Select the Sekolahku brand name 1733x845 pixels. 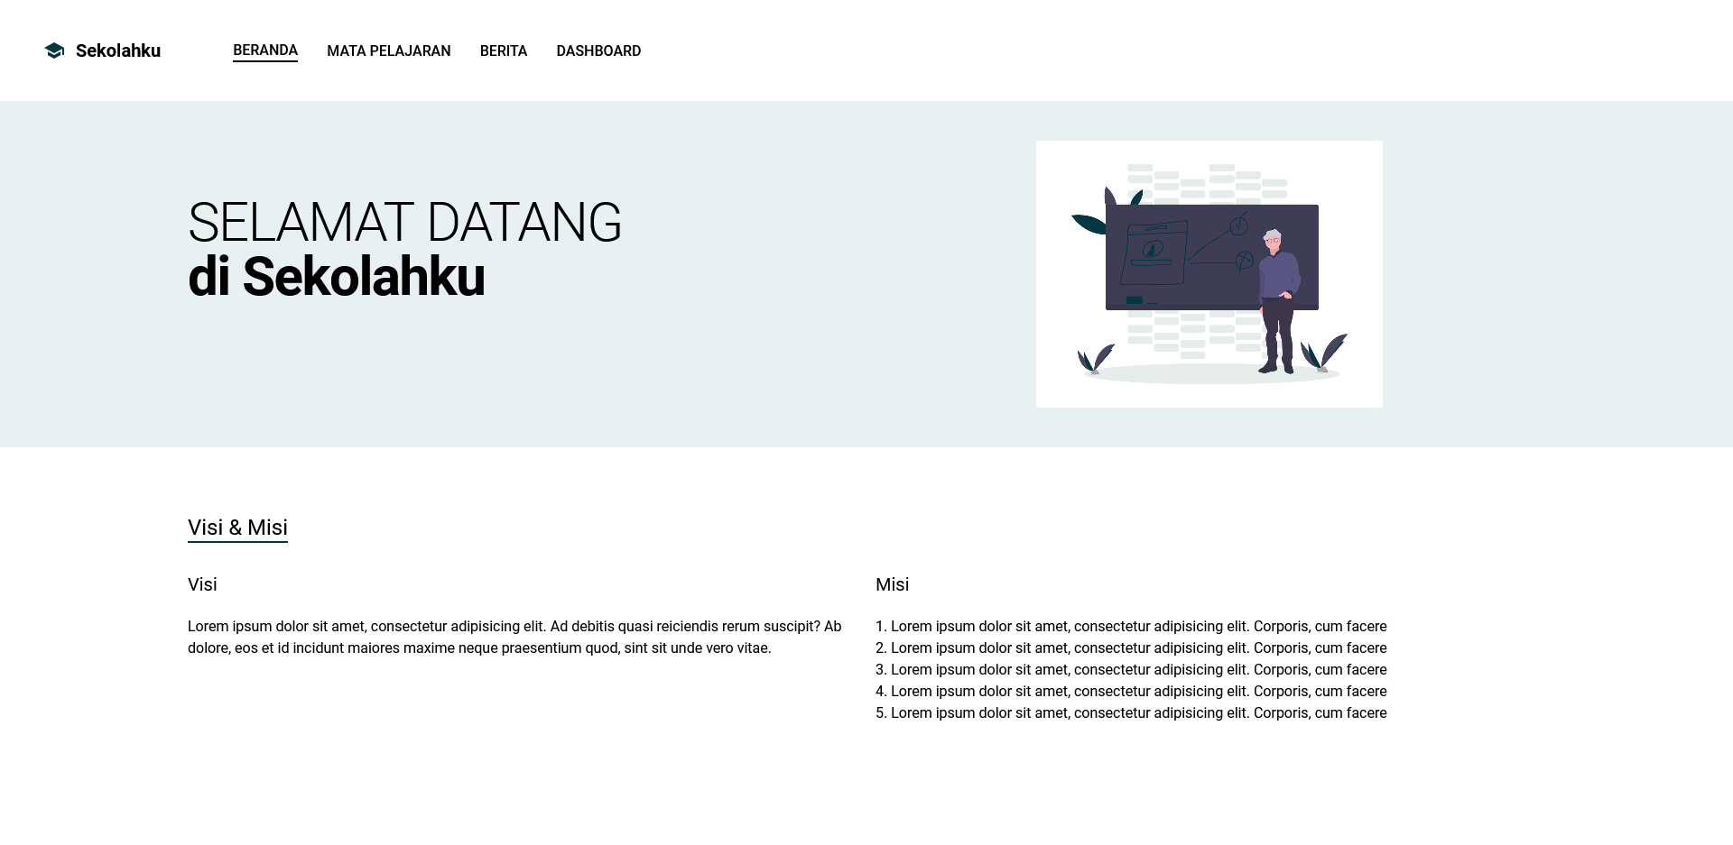click(x=118, y=51)
